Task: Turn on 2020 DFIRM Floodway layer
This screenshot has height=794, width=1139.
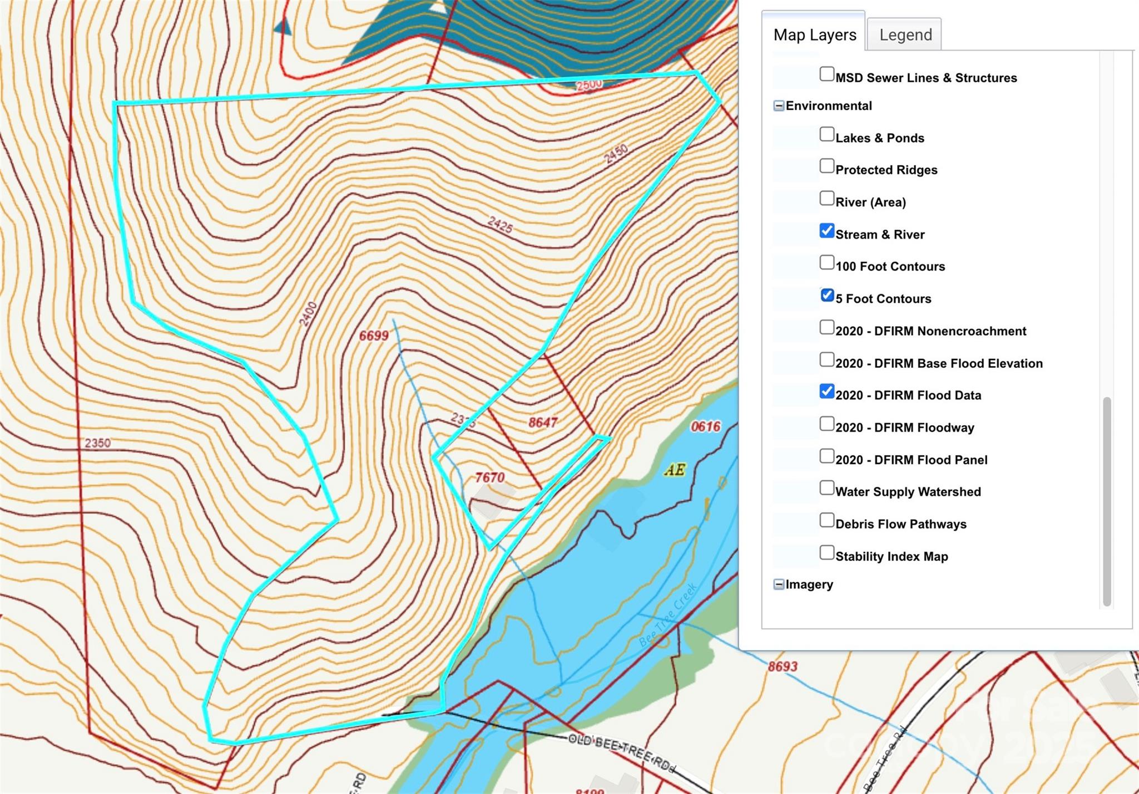Action: pos(826,424)
